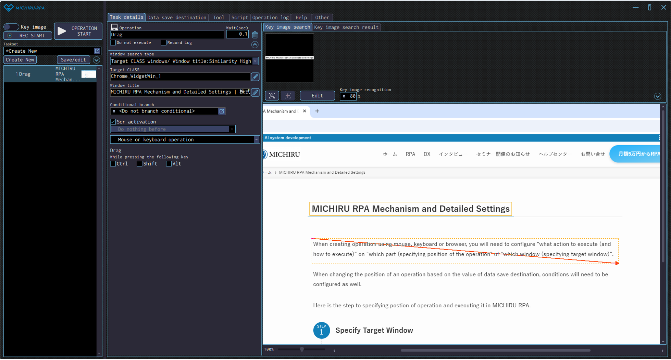Enable the Do not execute checkbox
The width and height of the screenshot is (671, 360).
point(113,43)
